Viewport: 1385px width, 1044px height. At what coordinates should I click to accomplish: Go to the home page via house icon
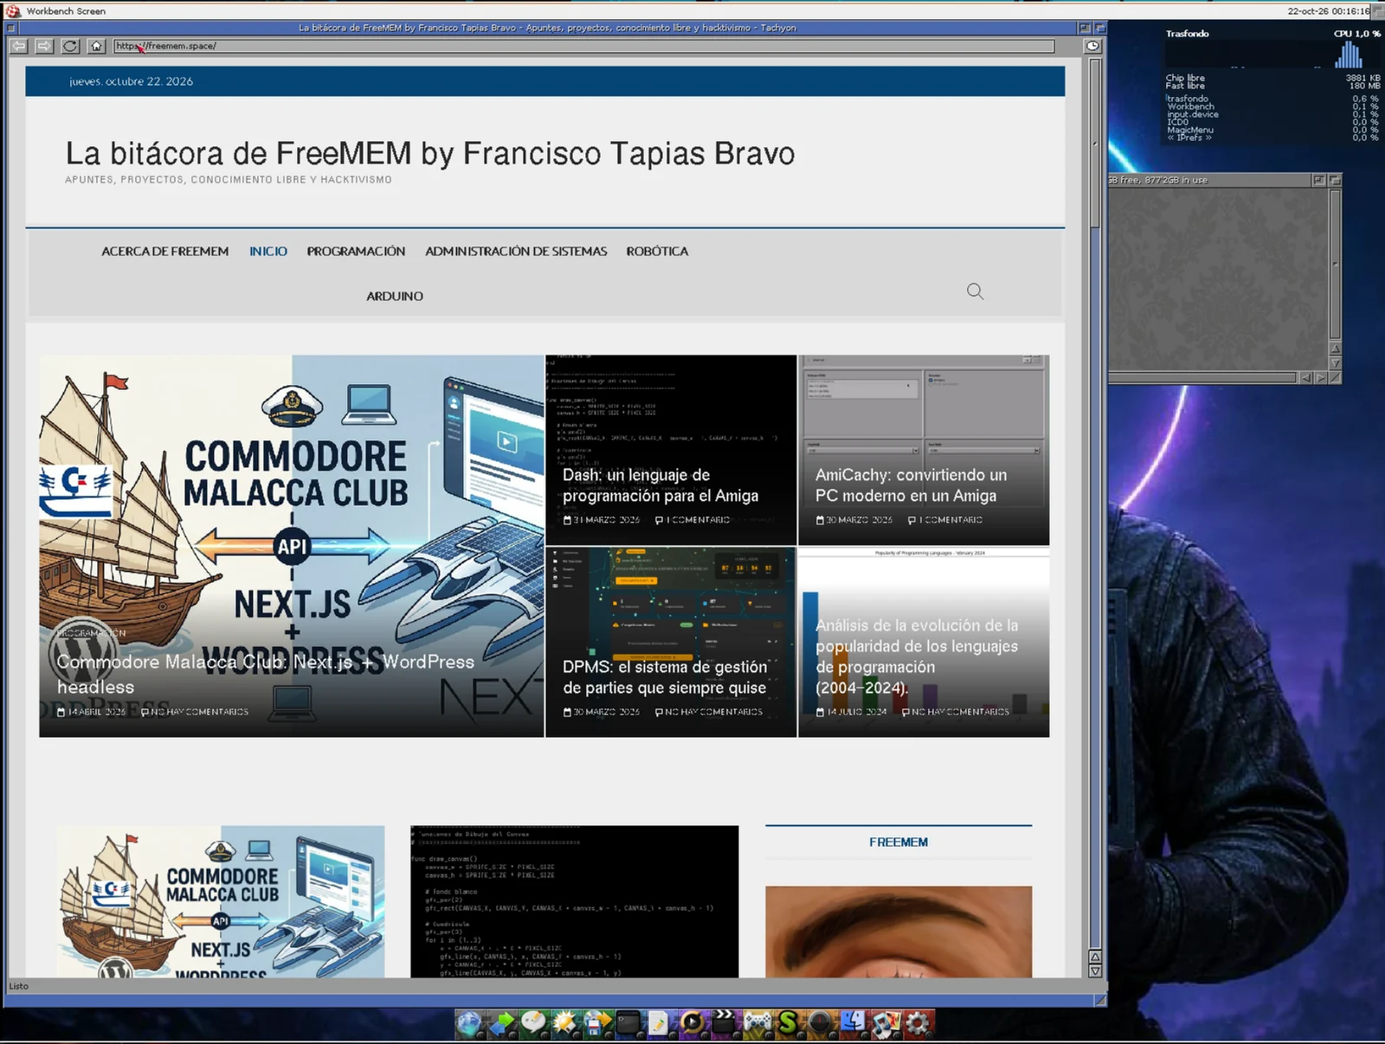(96, 46)
